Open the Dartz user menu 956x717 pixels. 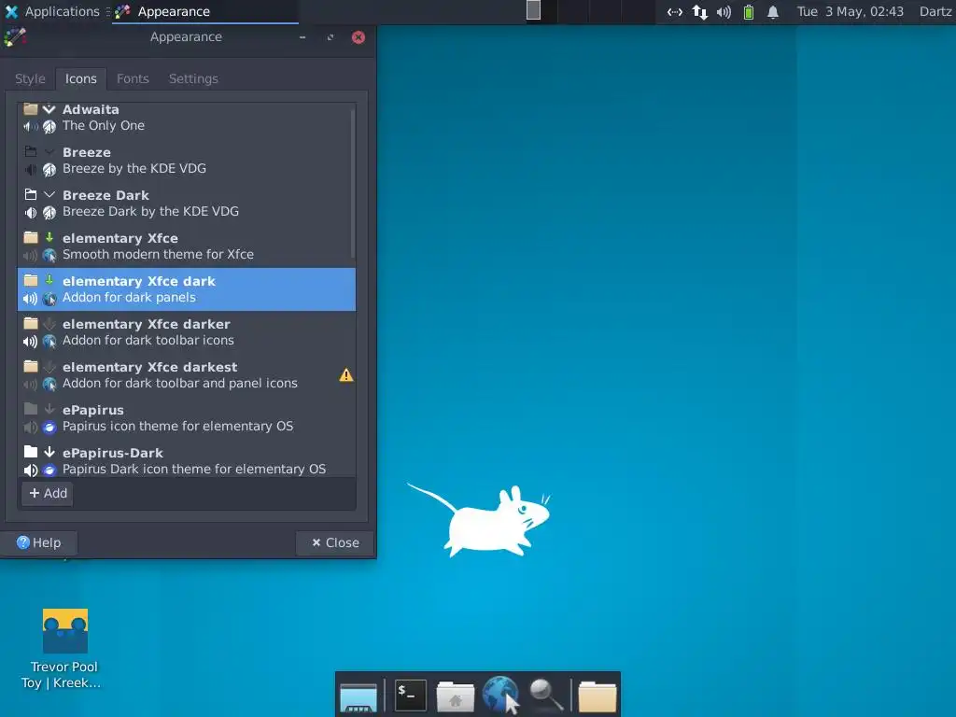click(x=935, y=11)
